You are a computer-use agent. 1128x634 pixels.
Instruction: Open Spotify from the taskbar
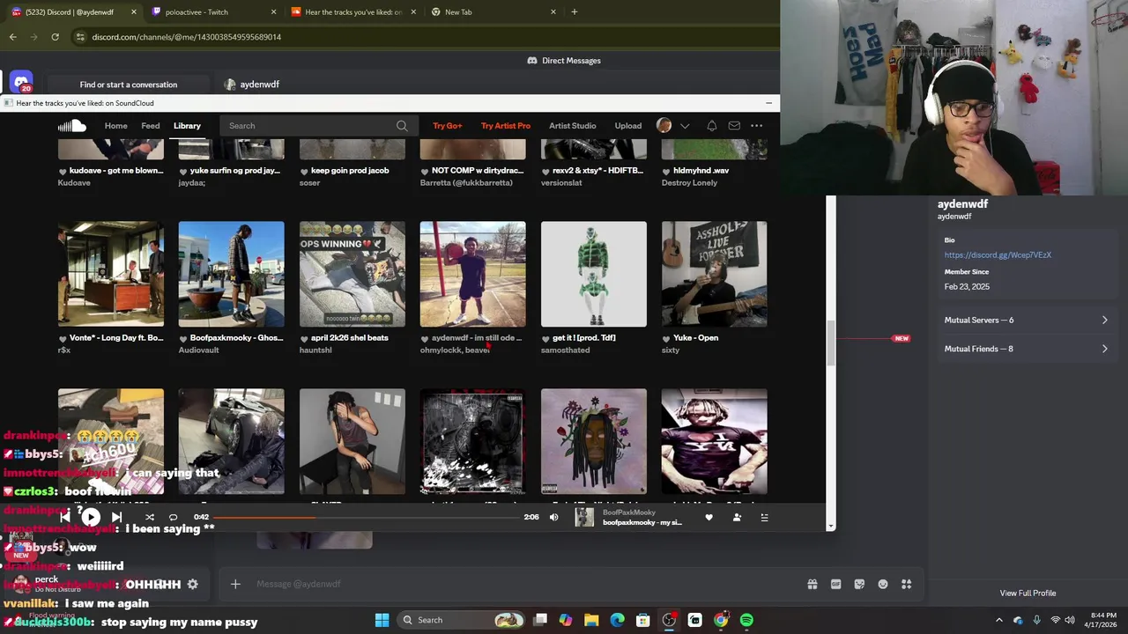click(746, 620)
